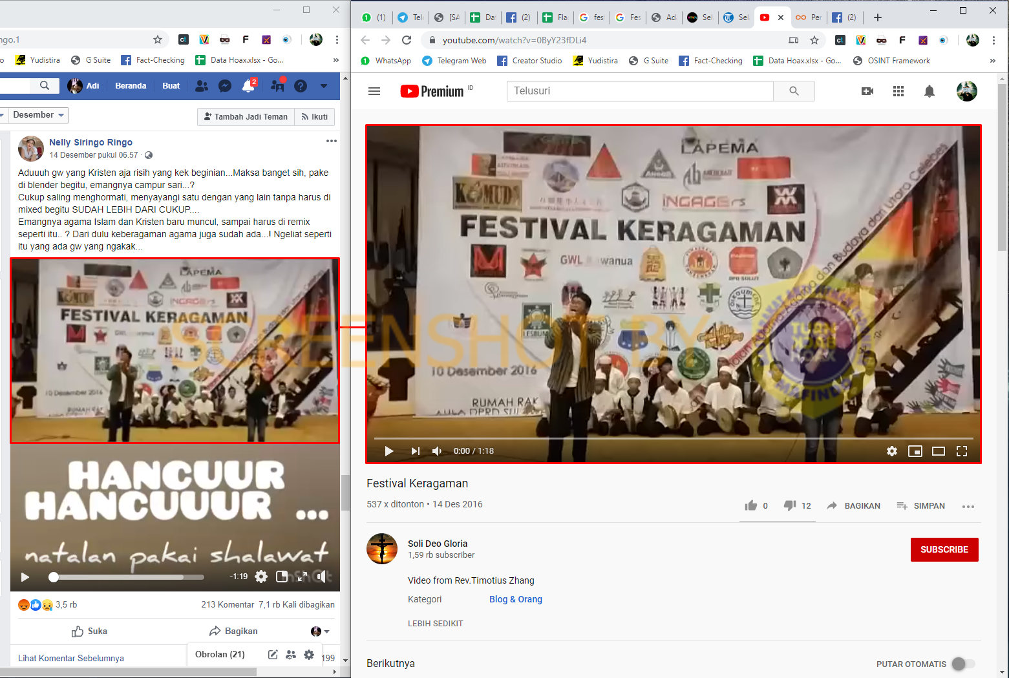1009x678 pixels.
Task: Mute the YouTube video volume
Action: (x=437, y=451)
